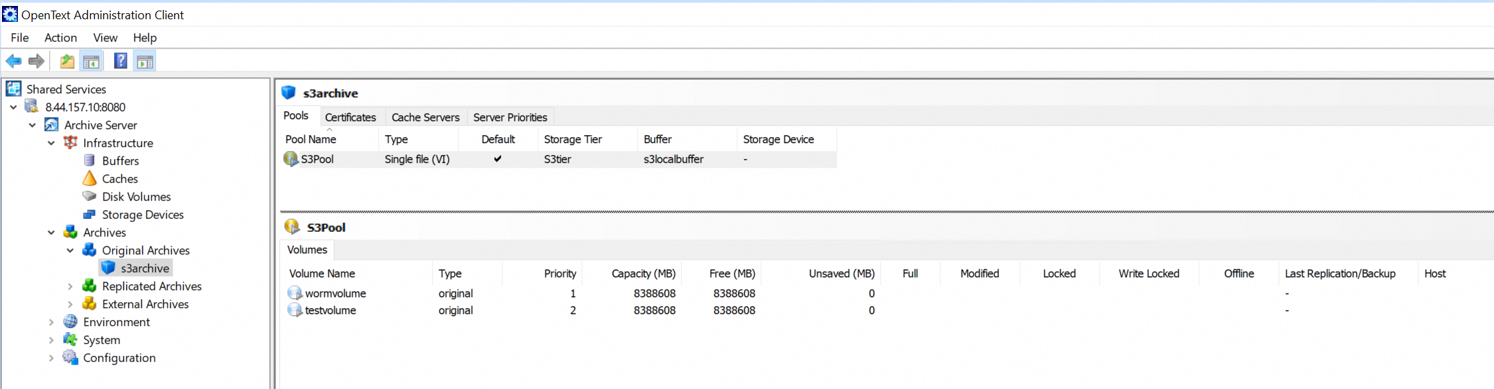The image size is (1494, 389).
Task: Select the Caches triangle icon
Action: pos(90,178)
